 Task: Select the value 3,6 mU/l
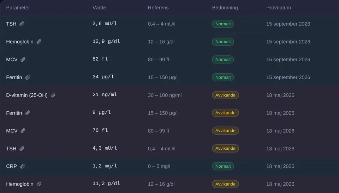point(105,24)
